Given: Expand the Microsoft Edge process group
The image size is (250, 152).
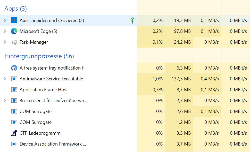Looking at the screenshot, I should (5, 31).
